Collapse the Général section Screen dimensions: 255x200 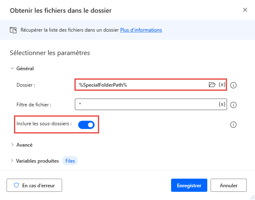point(12,69)
